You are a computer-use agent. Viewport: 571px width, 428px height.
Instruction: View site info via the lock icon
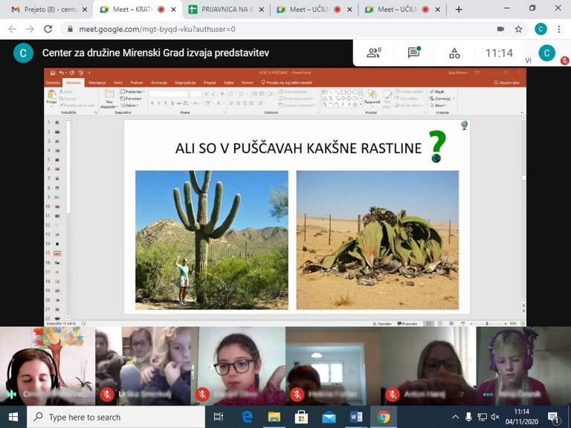tap(71, 29)
